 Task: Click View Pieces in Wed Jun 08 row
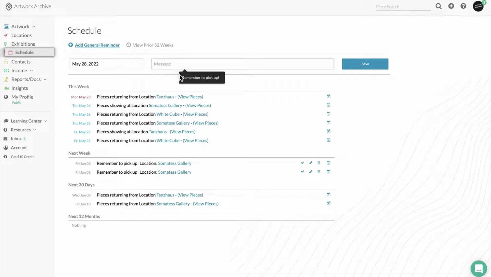(x=190, y=195)
